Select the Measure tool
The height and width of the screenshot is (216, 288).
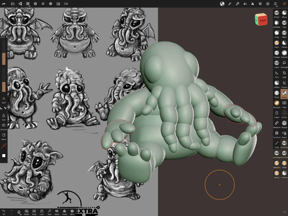coord(276,124)
